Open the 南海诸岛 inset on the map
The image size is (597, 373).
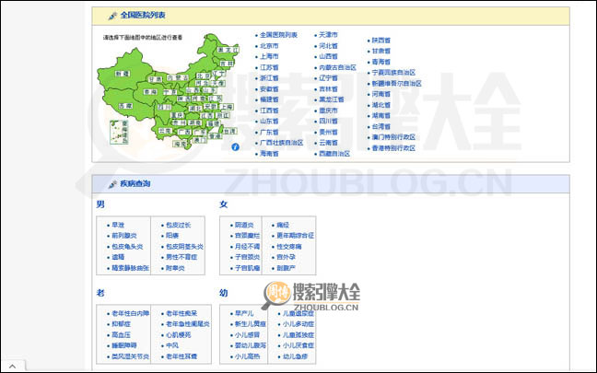coord(119,132)
